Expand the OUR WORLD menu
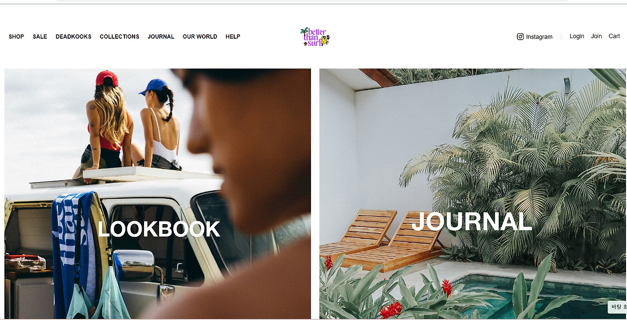The image size is (627, 320). (x=200, y=37)
